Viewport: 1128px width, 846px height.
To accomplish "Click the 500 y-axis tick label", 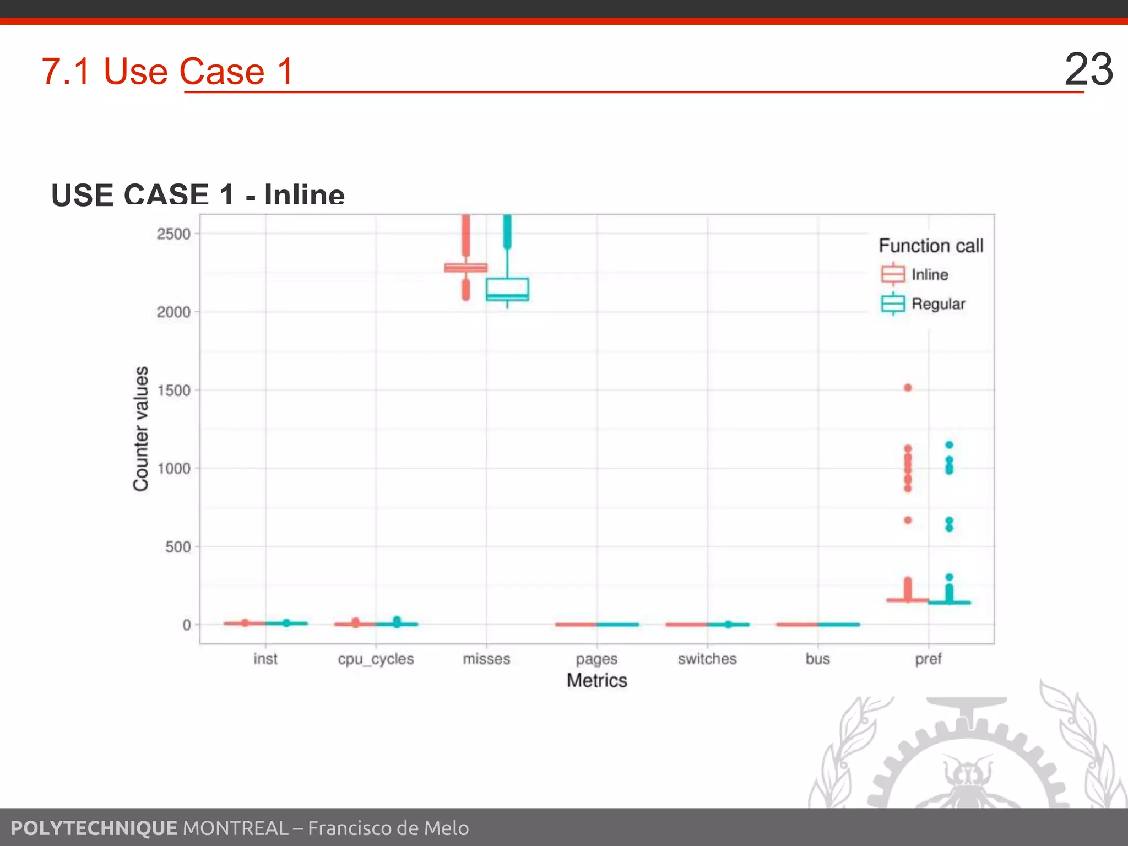I will point(178,547).
